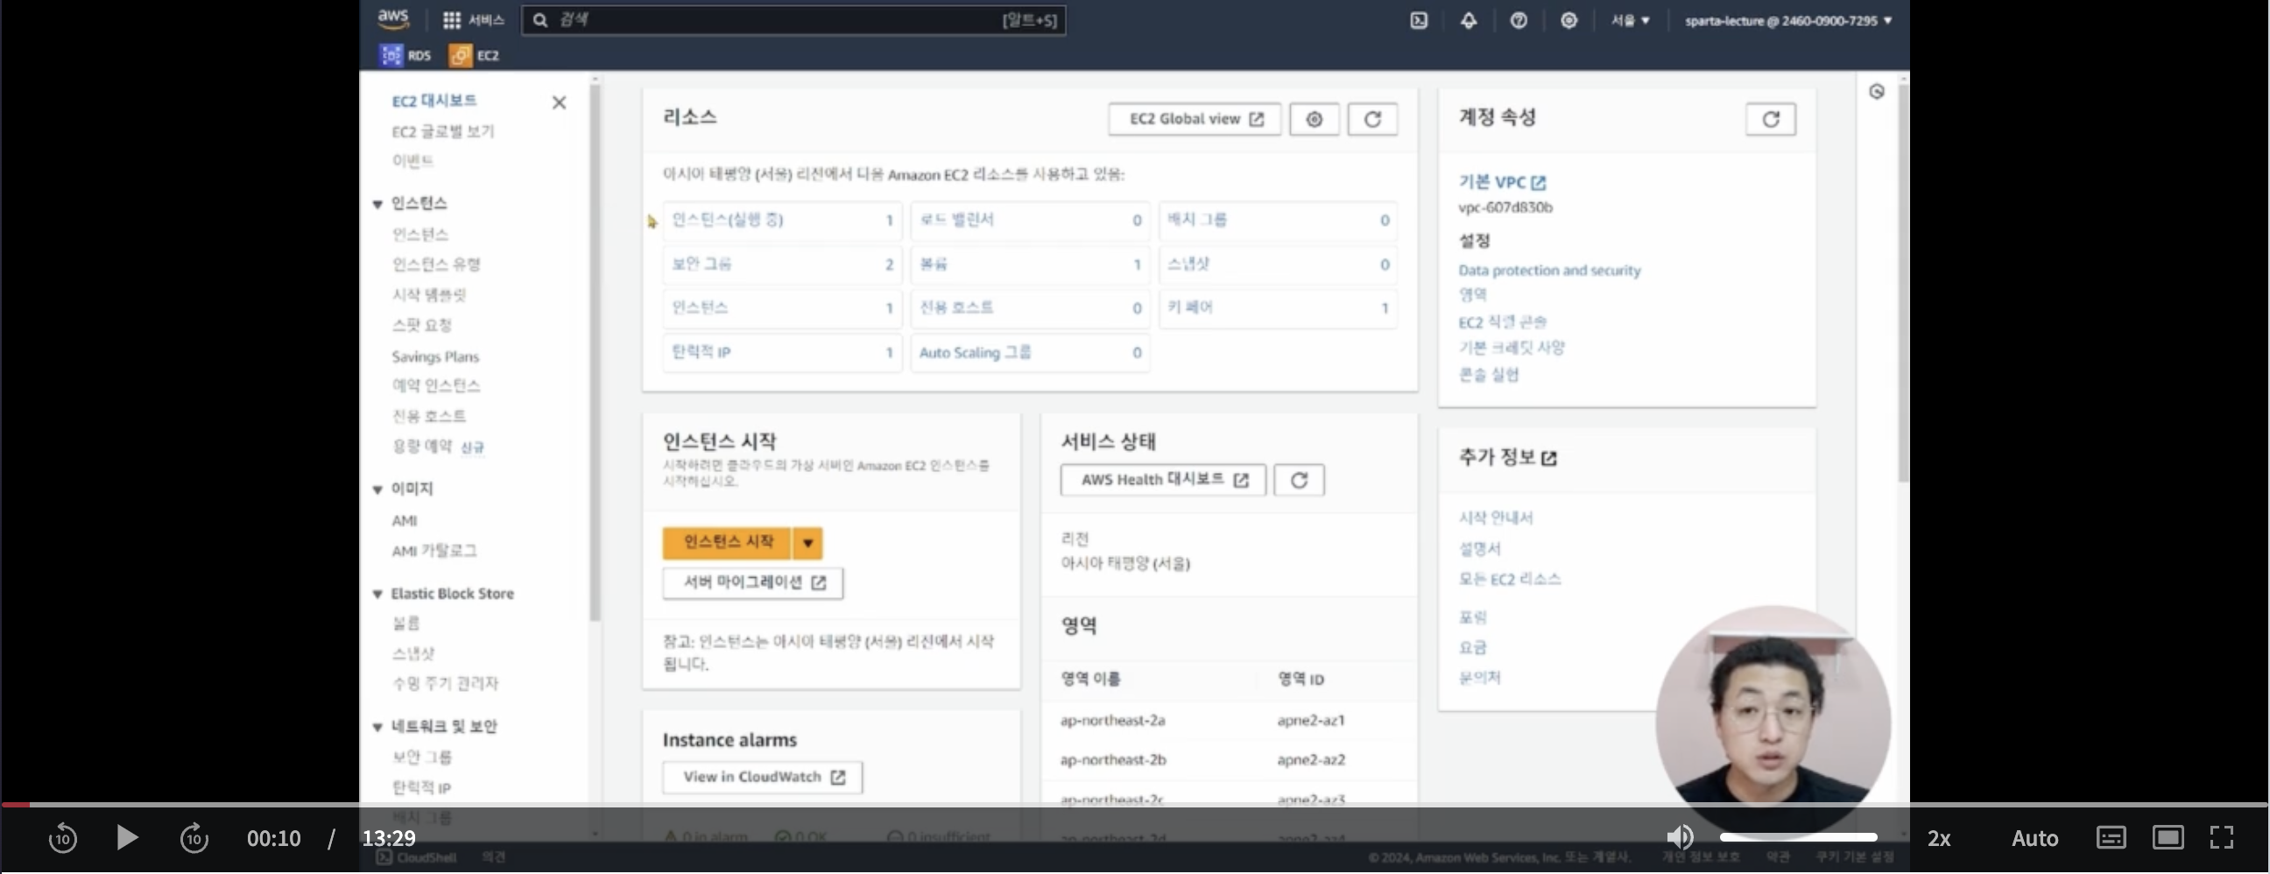This screenshot has height=874, width=2270.
Task: Open 배치 그룹 resource tile
Action: [1278, 221]
